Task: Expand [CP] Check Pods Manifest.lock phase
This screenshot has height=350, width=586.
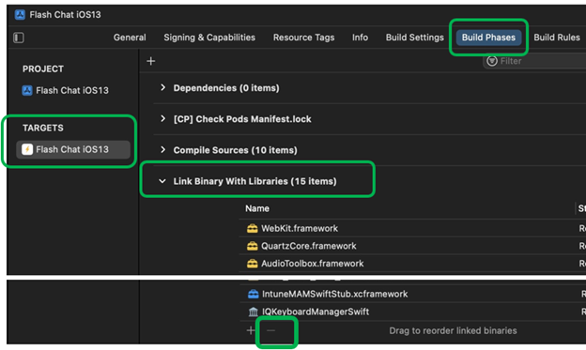Action: pos(162,119)
